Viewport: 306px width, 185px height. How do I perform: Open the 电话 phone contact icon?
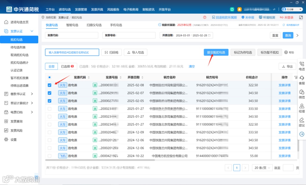(x=302, y=65)
